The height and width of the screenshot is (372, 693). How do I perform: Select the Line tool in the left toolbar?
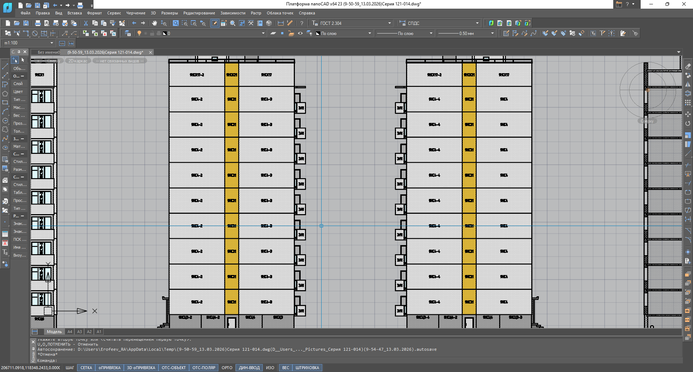pyautogui.click(x=5, y=67)
